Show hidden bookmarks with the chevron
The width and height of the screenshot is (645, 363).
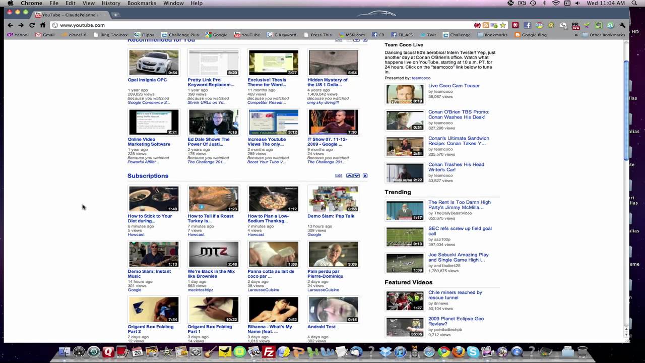pos(576,35)
